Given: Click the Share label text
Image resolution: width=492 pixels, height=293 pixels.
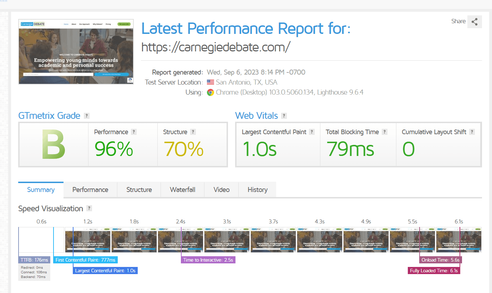Looking at the screenshot, I should [458, 21].
